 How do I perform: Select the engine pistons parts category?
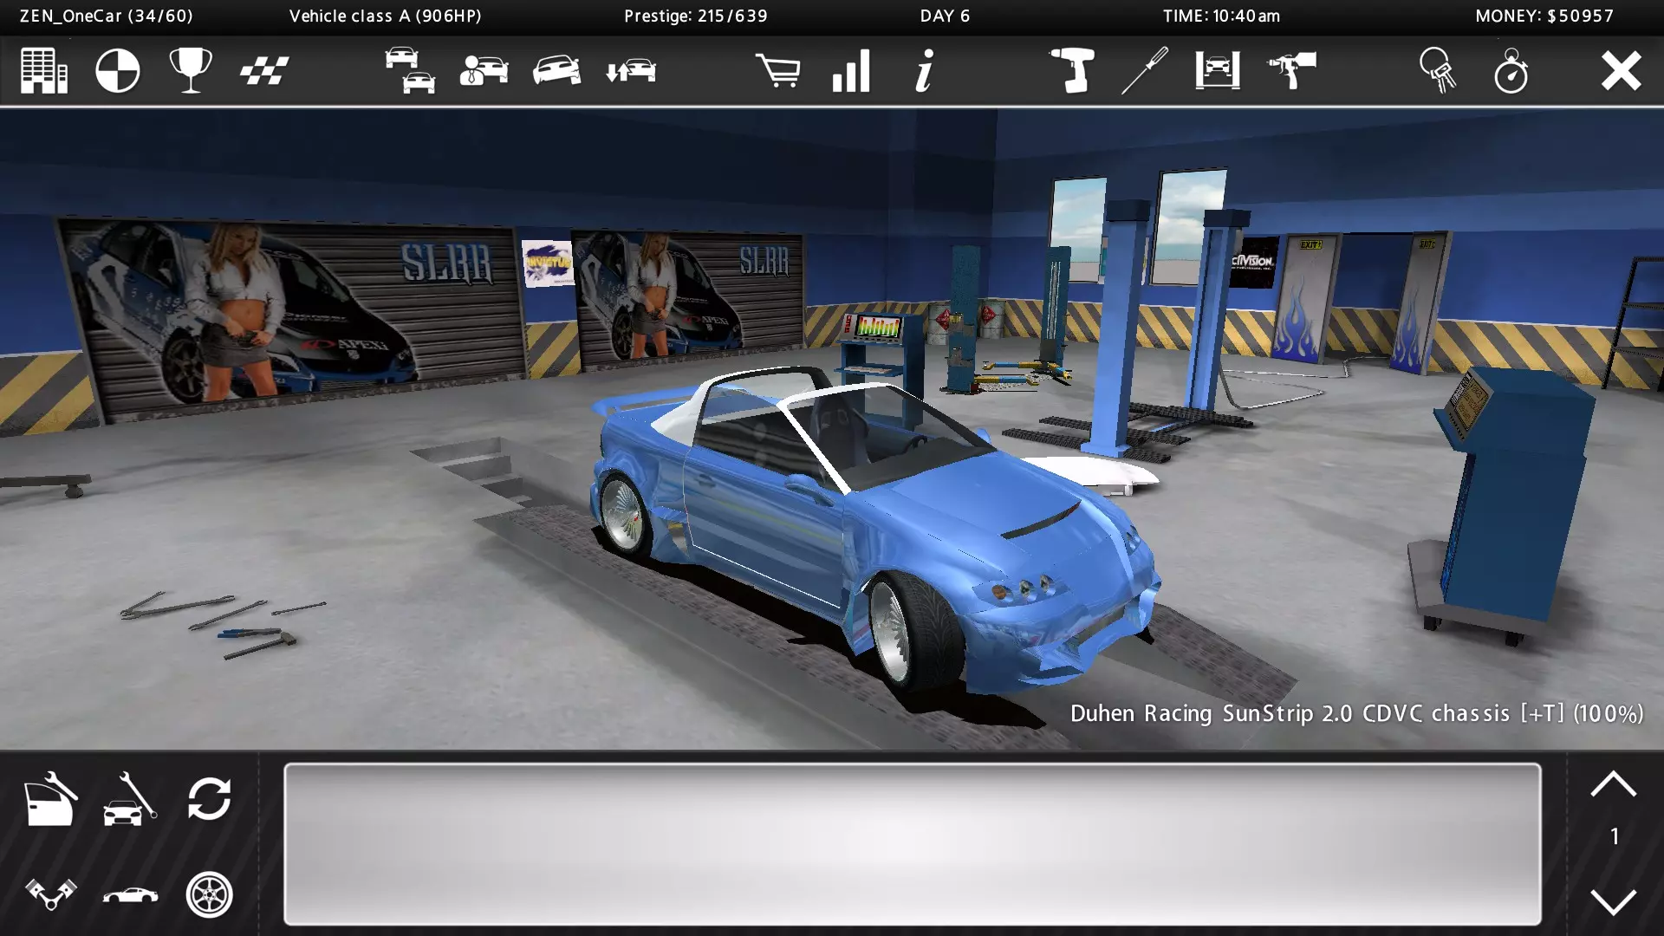click(x=50, y=894)
